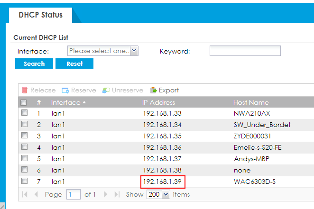Screen dimensions: 314x209
Task: Click the Unreserve icon in toolbar
Action: click(x=106, y=90)
